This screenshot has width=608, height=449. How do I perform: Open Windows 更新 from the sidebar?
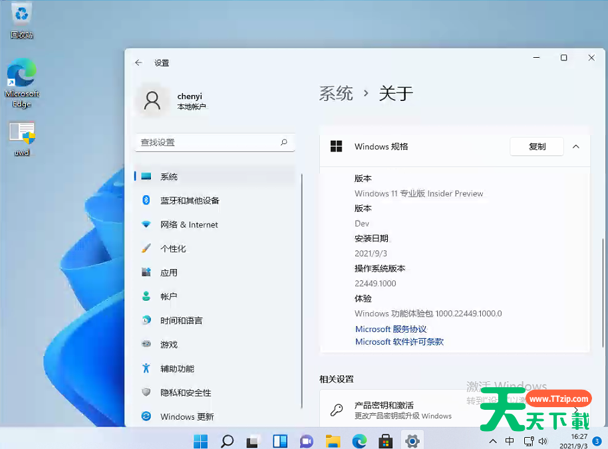click(187, 416)
